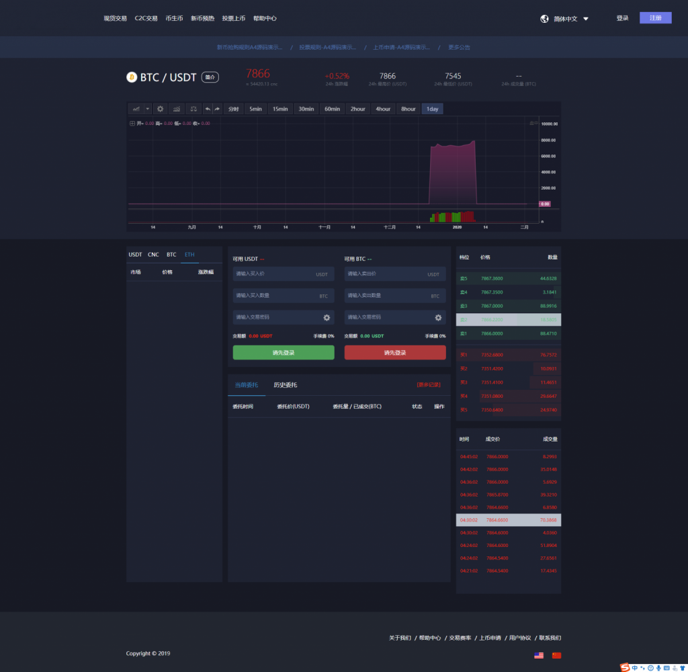Click gear icon in sell password field
This screenshot has height=672, width=688.
[438, 317]
